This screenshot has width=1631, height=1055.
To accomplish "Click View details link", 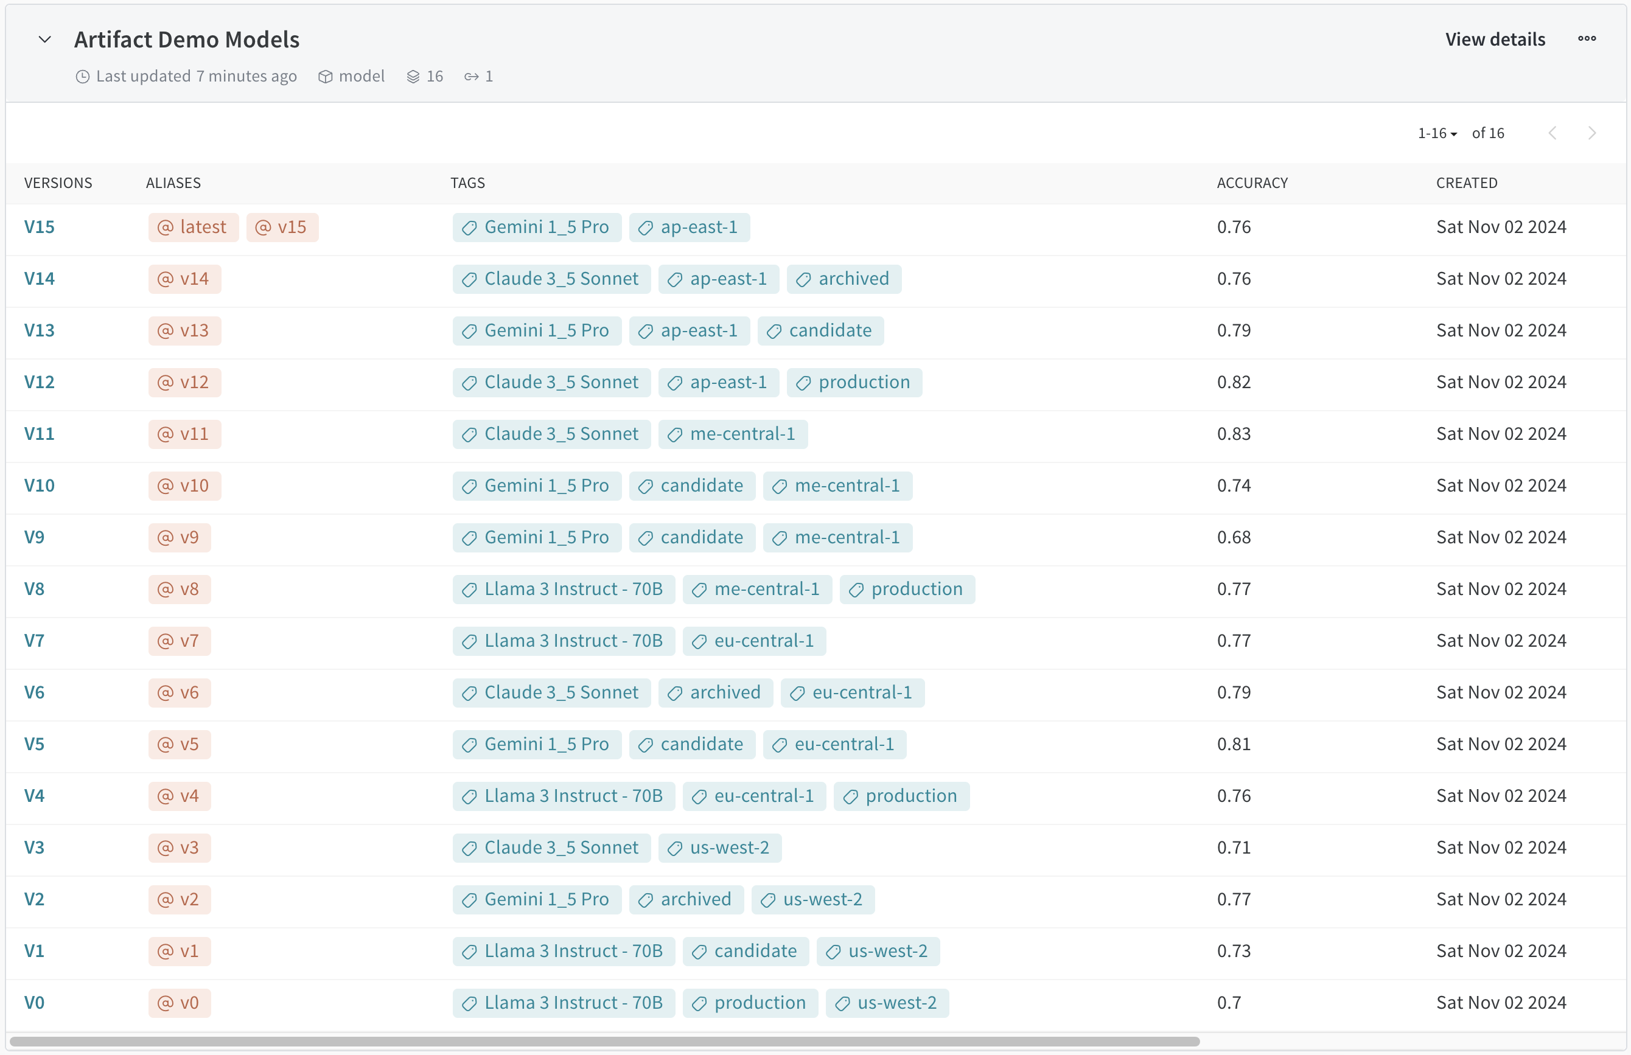I will click(1495, 40).
